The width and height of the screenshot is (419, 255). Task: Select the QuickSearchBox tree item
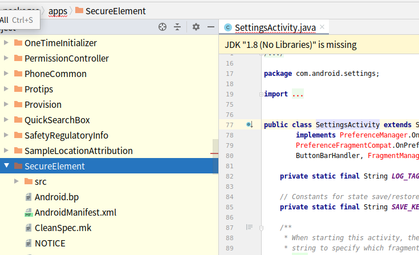tap(57, 120)
